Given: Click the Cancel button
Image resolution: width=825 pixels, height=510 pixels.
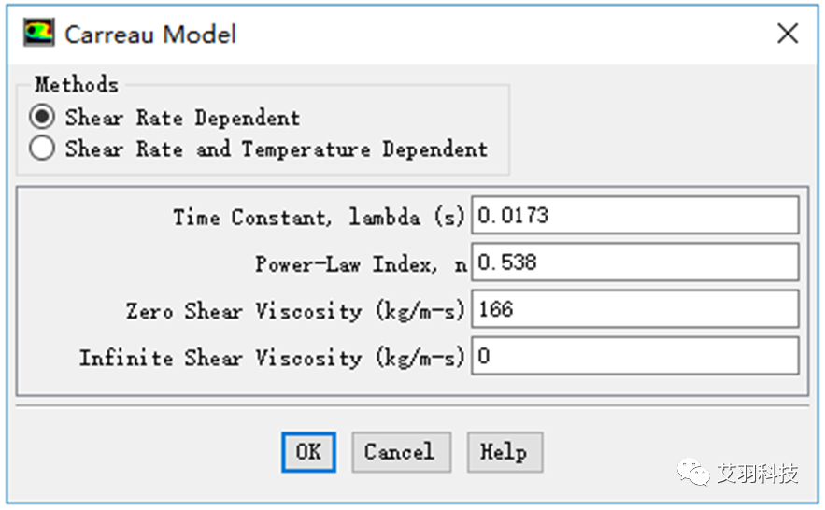Looking at the screenshot, I should [x=401, y=452].
